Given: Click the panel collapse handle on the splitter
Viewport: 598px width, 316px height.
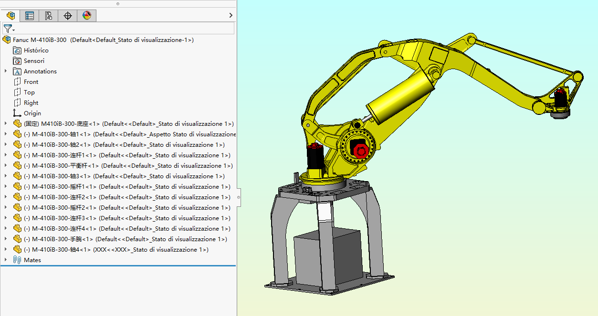Looking at the screenshot, I should (x=239, y=197).
